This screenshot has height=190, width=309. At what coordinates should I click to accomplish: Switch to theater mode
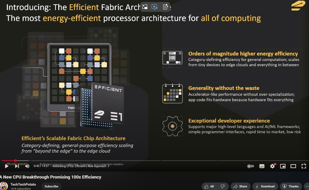pyautogui.click(x=293, y=166)
